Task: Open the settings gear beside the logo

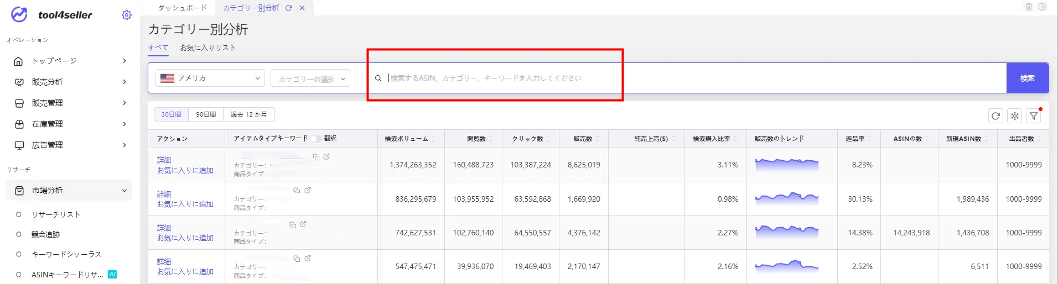Action: point(127,15)
